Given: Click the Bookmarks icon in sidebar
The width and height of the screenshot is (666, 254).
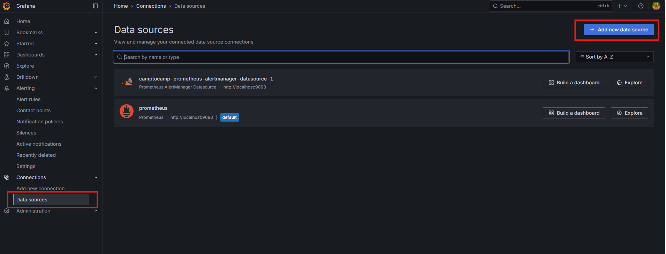Looking at the screenshot, I should tap(7, 32).
